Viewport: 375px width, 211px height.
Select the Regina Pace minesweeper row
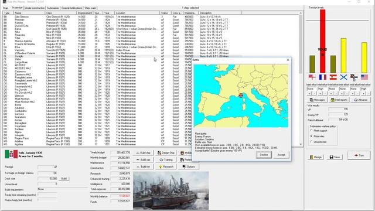click(98, 138)
